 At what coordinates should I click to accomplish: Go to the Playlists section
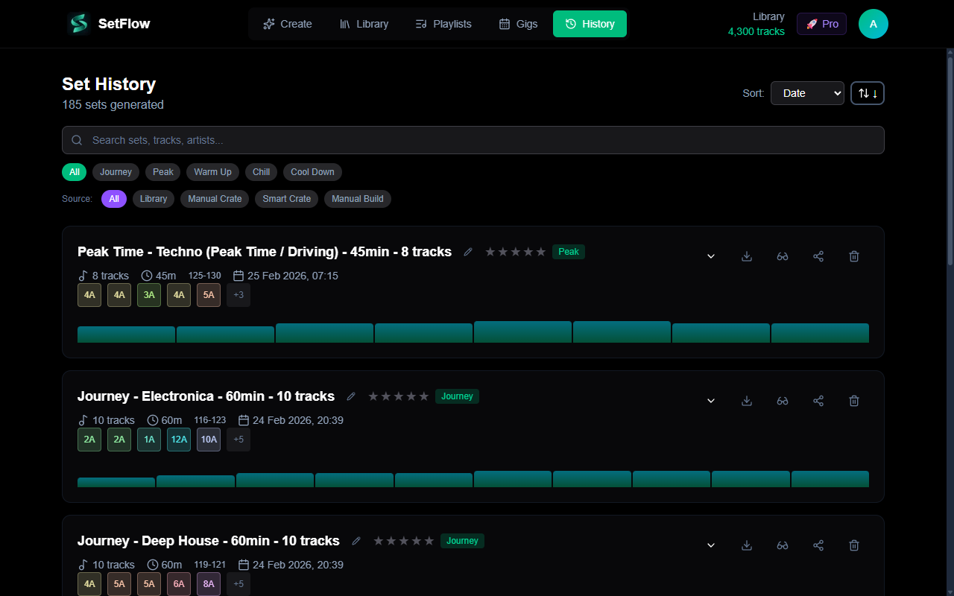443,24
